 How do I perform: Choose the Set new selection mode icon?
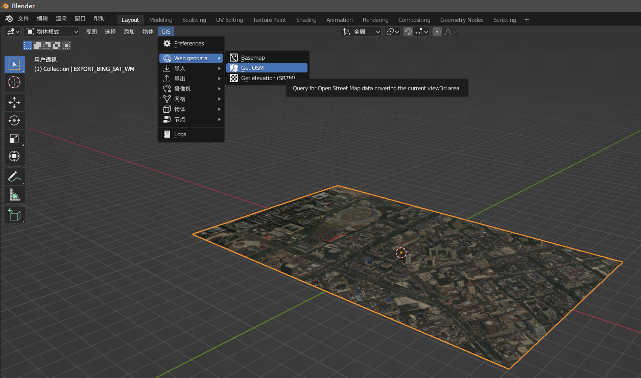[x=28, y=45]
